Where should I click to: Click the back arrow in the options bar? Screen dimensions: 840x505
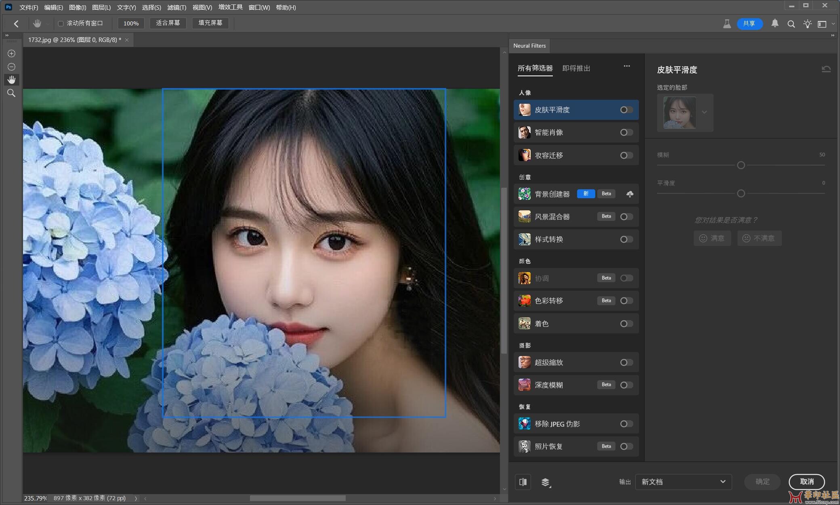[x=16, y=24]
